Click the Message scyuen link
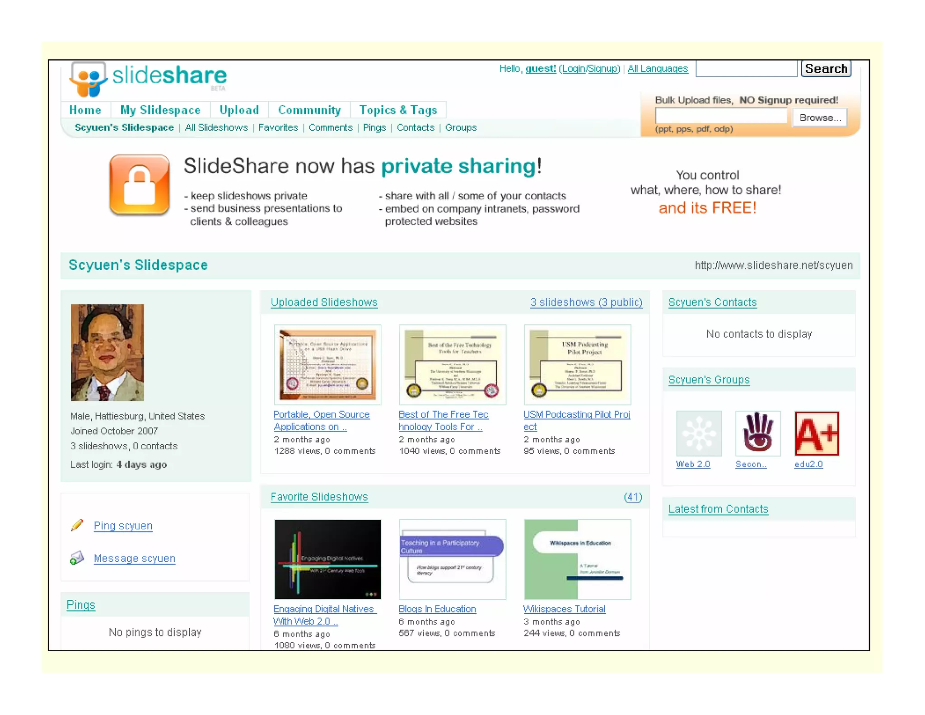 tap(134, 558)
